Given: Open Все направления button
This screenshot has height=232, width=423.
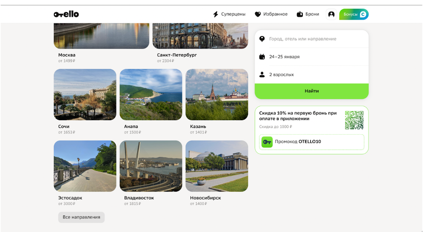Looking at the screenshot, I should coord(82,217).
